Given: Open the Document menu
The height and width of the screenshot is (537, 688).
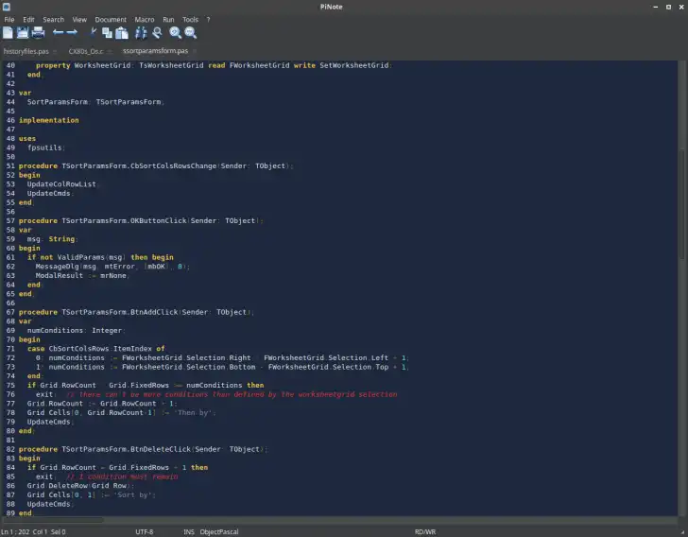Looking at the screenshot, I should point(111,19).
